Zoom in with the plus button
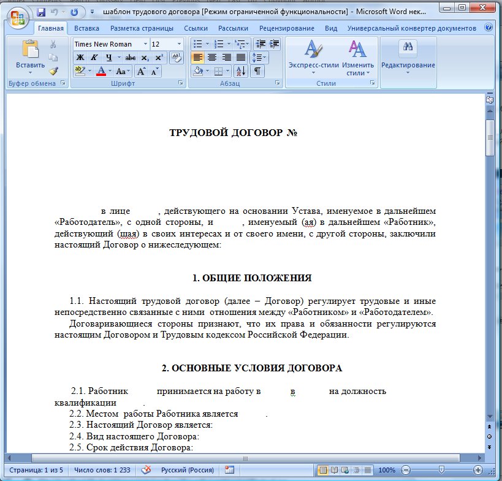The width and height of the screenshot is (502, 481). coord(477,470)
